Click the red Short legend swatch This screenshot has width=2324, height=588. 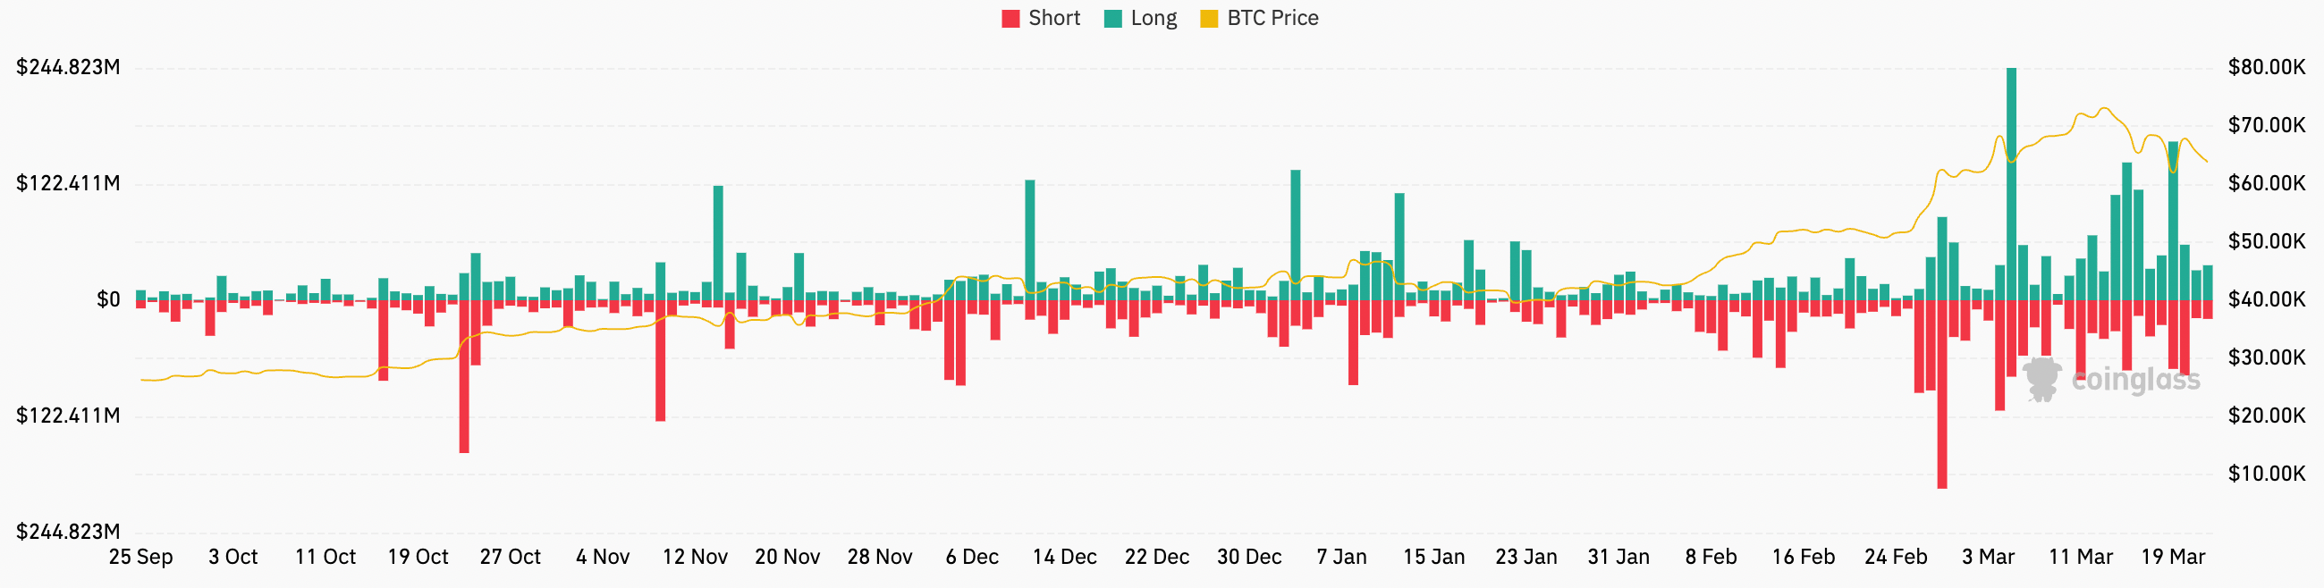click(x=1010, y=19)
